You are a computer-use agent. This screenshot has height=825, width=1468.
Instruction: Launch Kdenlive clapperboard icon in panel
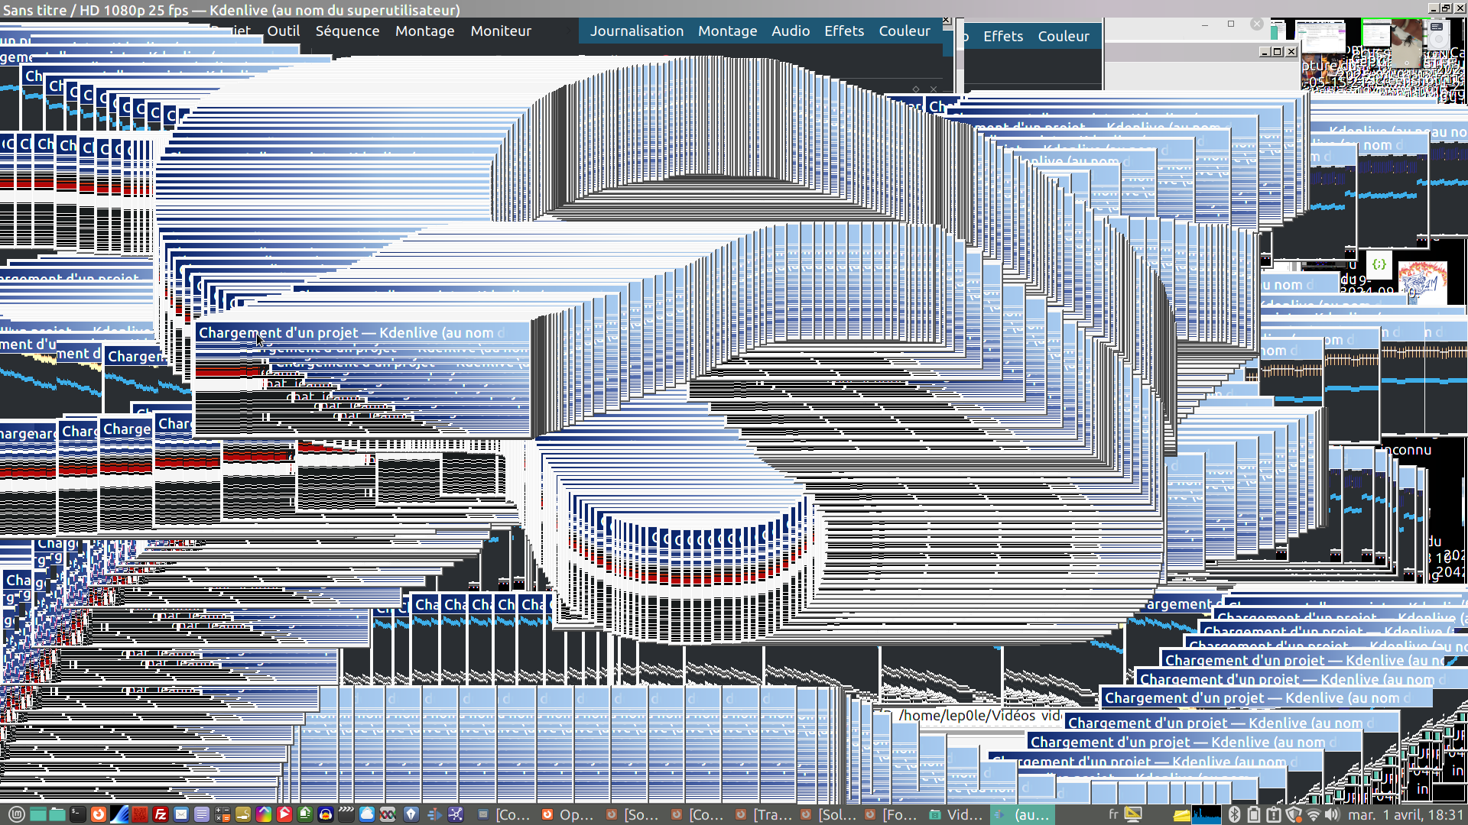tap(346, 814)
